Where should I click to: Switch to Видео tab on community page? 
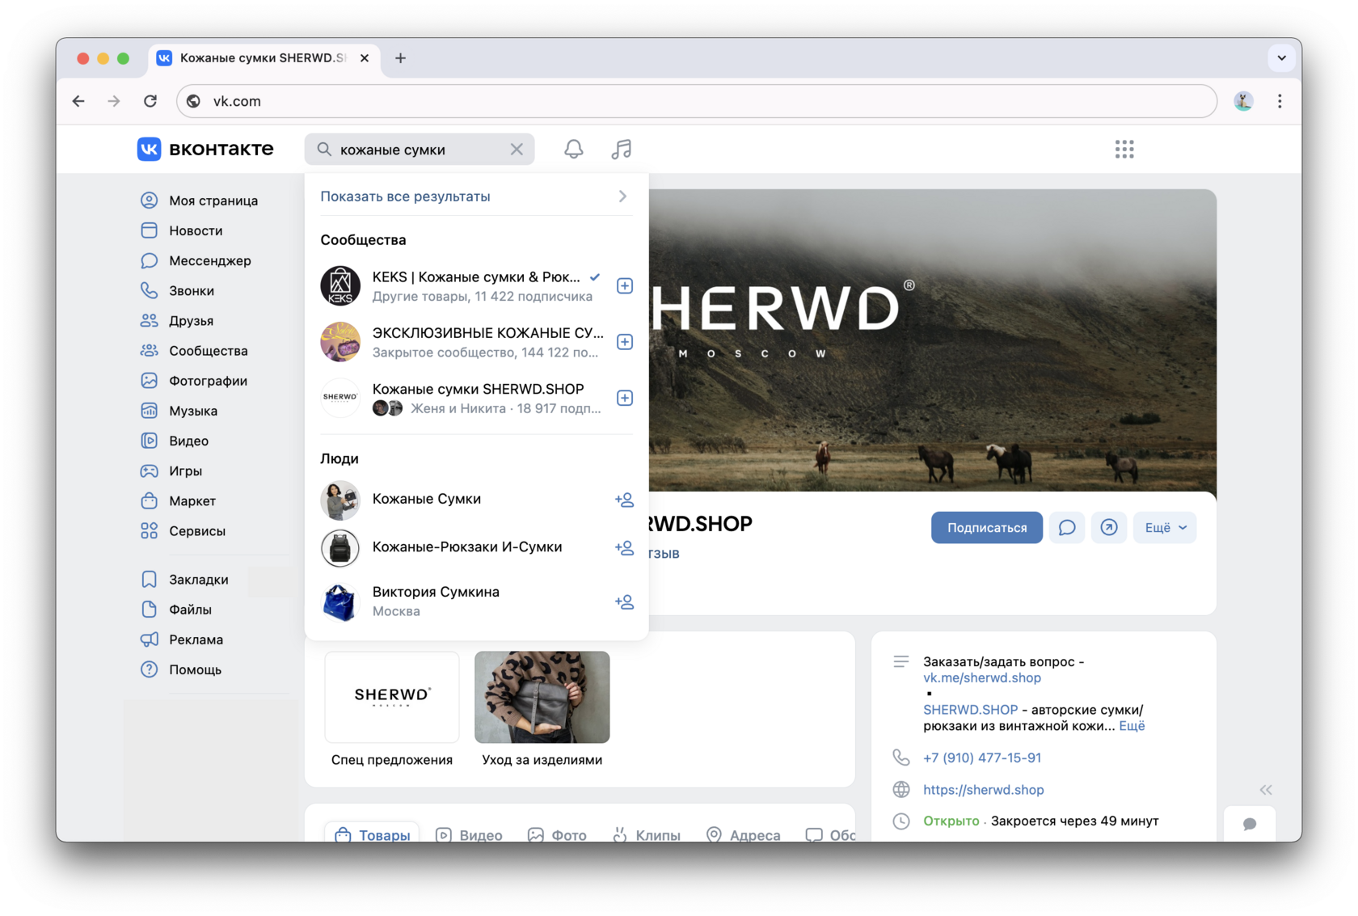[x=469, y=834]
